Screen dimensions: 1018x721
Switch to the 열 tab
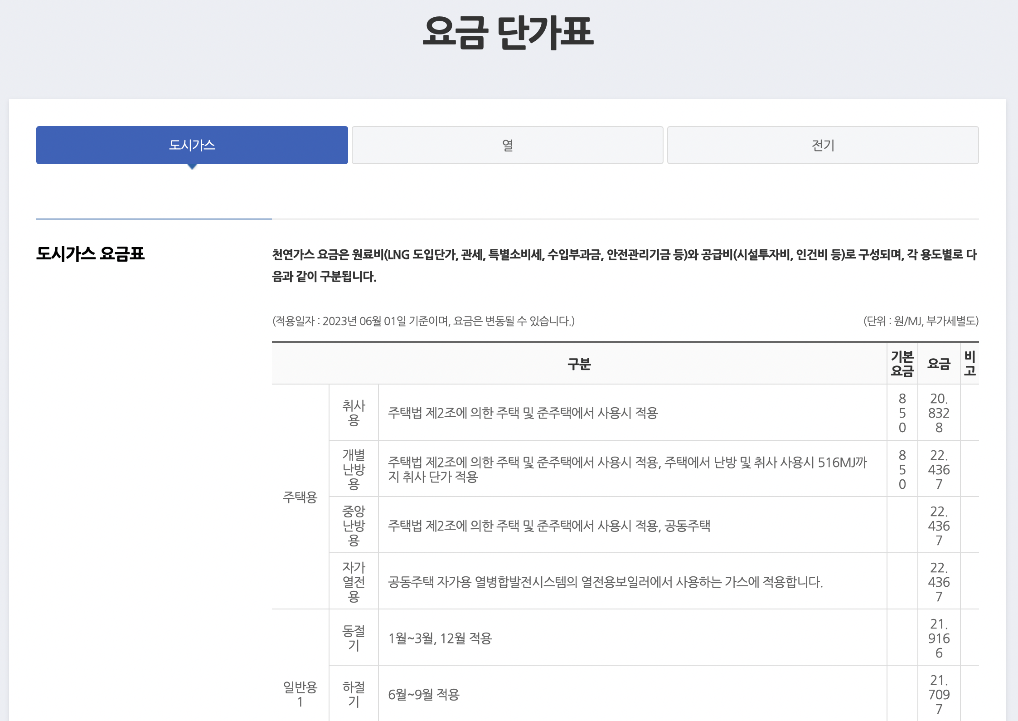coord(507,145)
